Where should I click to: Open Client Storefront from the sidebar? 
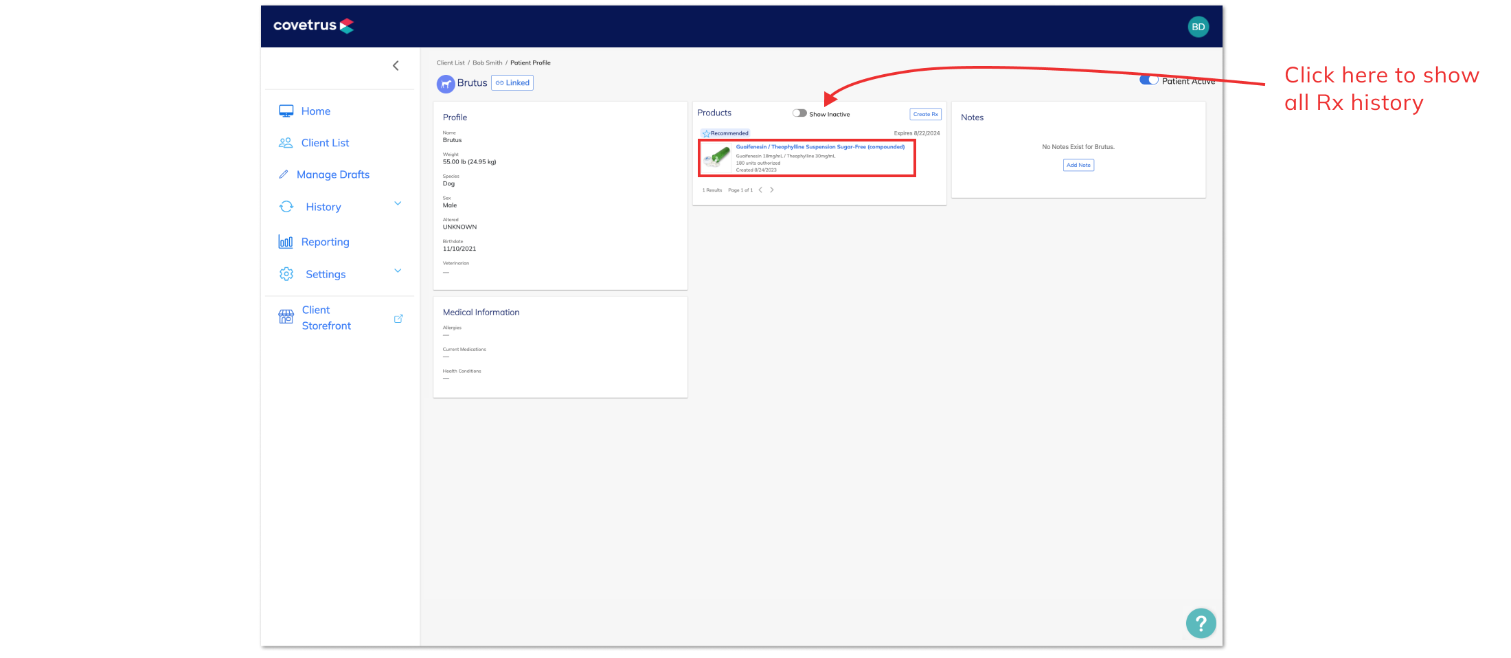point(326,318)
